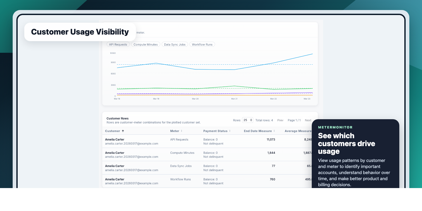Click the End Date Measure value 1,844
Image resolution: width=422 pixels, height=211 pixels.
click(271, 153)
